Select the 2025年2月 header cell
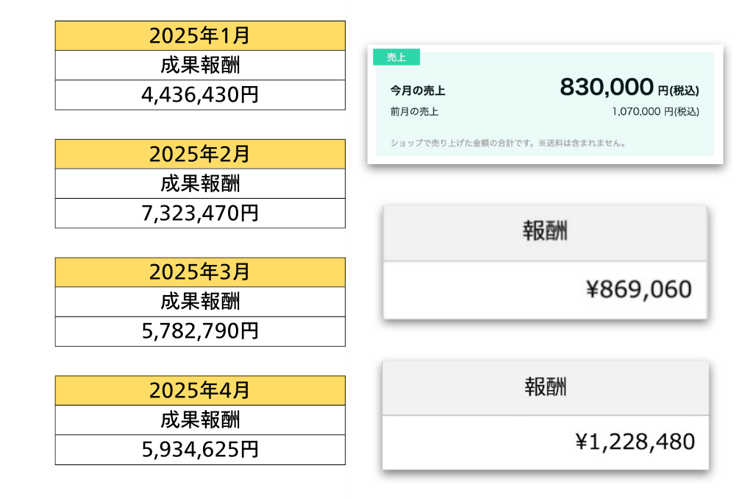Screen dimensions: 753x499 (x=200, y=155)
